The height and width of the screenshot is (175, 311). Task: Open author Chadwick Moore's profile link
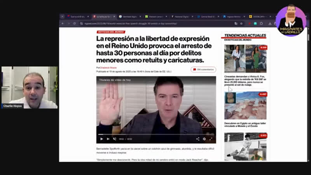tap(107, 68)
